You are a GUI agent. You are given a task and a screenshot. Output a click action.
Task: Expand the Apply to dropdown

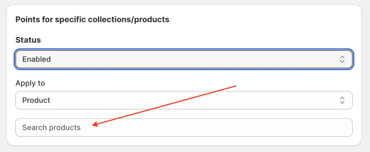184,100
